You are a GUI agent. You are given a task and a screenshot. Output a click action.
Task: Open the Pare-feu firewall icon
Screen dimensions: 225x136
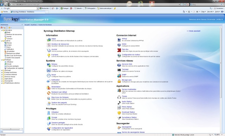[x=119, y=50]
